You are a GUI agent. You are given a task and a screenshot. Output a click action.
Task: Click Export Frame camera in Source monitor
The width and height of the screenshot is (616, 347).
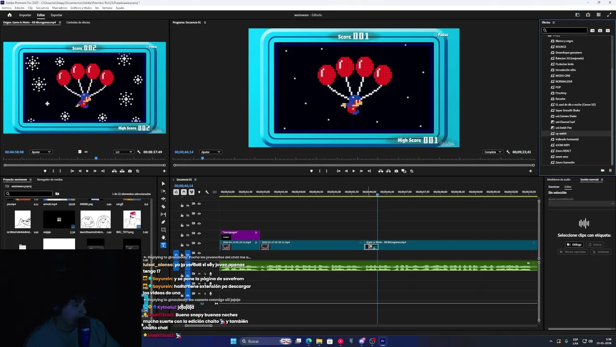pos(129,171)
